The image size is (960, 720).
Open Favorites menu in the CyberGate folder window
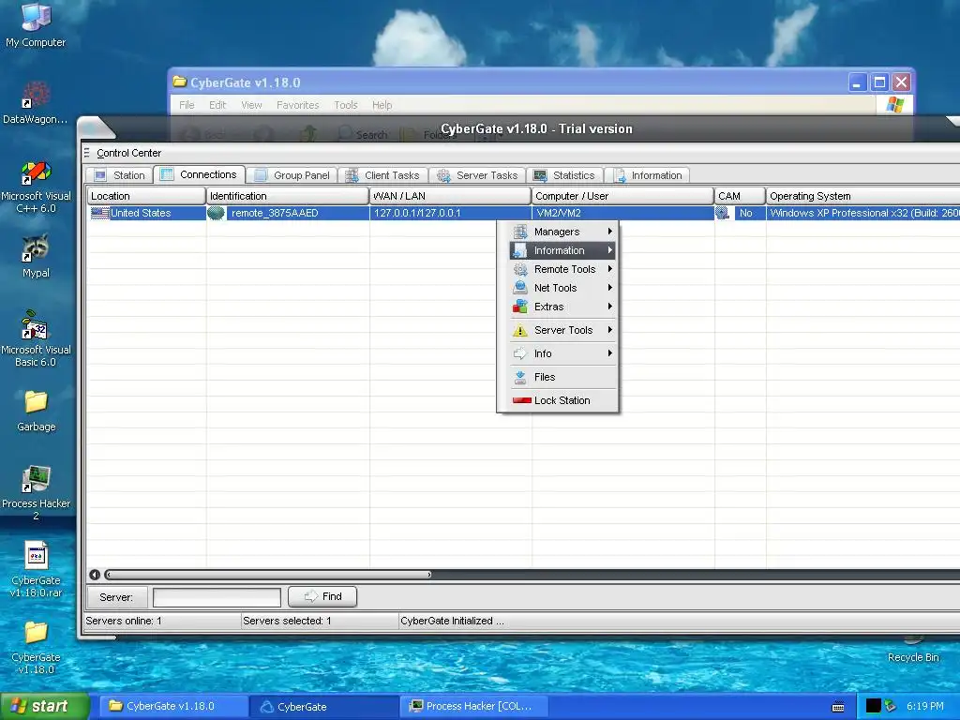point(297,105)
